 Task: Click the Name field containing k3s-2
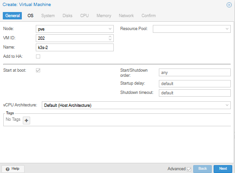point(75,48)
